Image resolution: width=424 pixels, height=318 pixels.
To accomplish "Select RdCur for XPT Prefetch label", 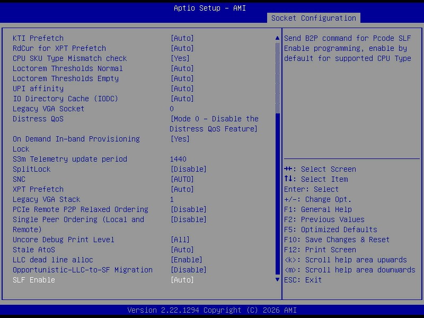I will point(59,48).
